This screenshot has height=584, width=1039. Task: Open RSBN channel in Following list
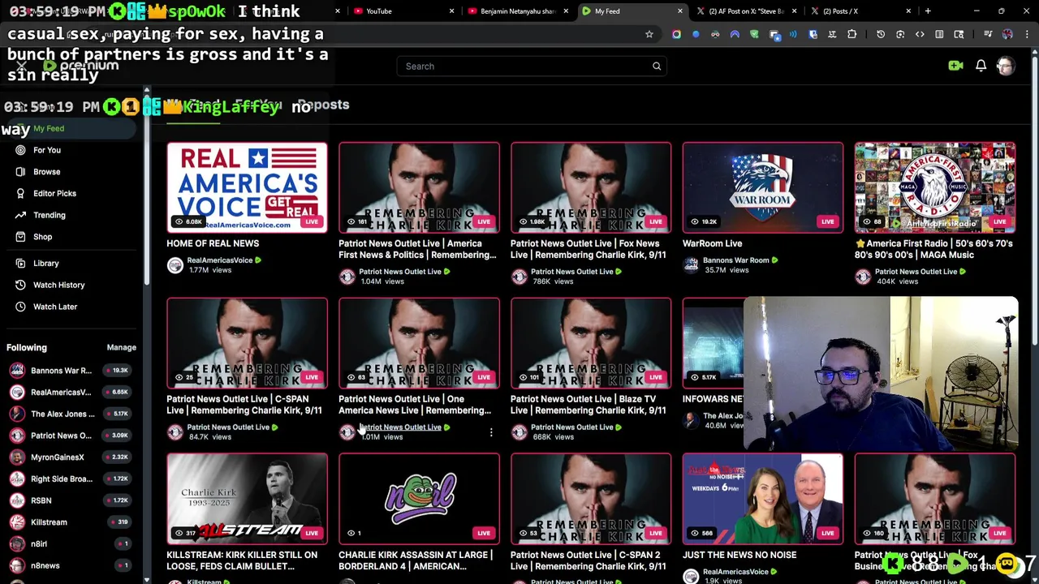tap(71, 500)
